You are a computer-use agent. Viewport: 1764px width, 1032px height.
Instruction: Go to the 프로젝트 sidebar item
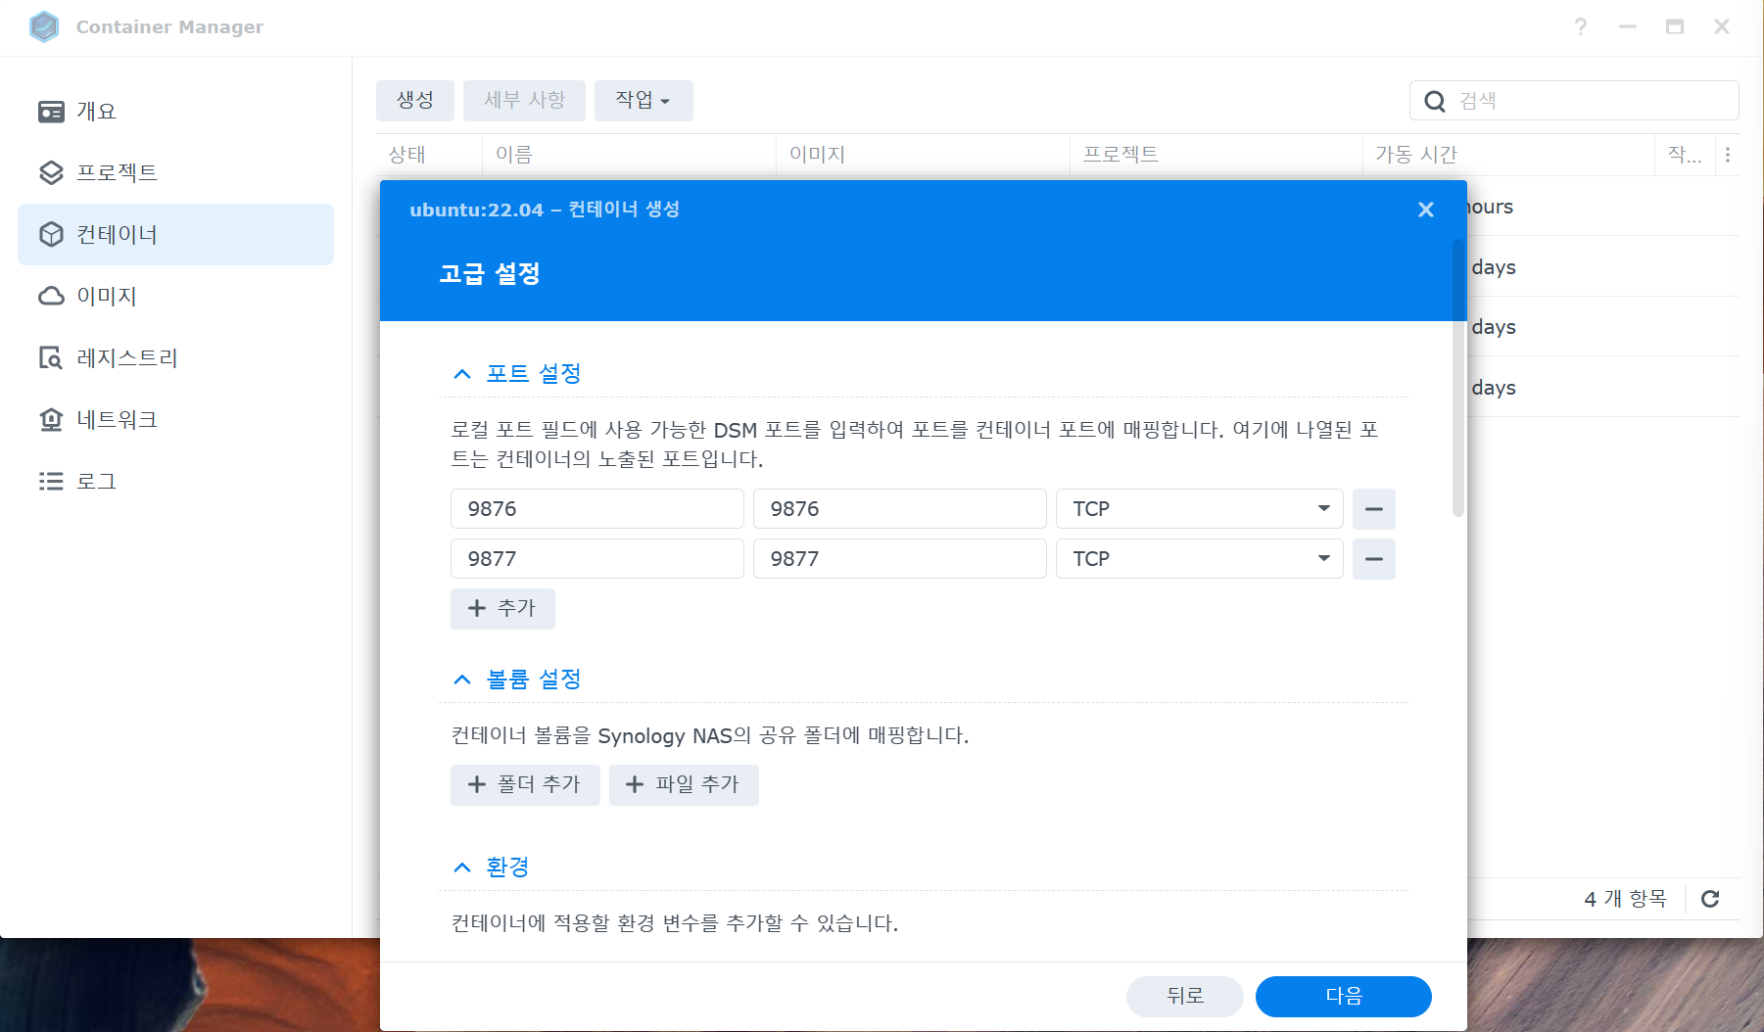pos(116,173)
